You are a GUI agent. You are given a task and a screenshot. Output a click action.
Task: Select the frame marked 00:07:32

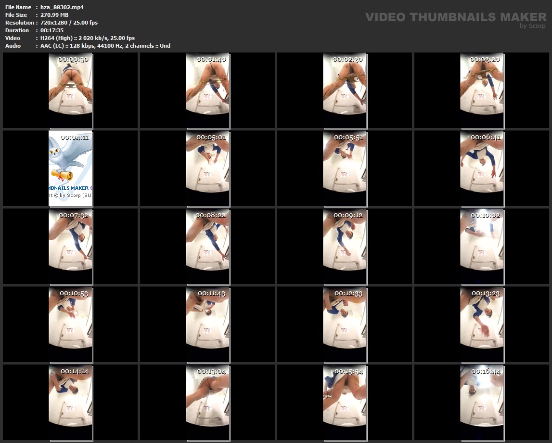pos(70,247)
